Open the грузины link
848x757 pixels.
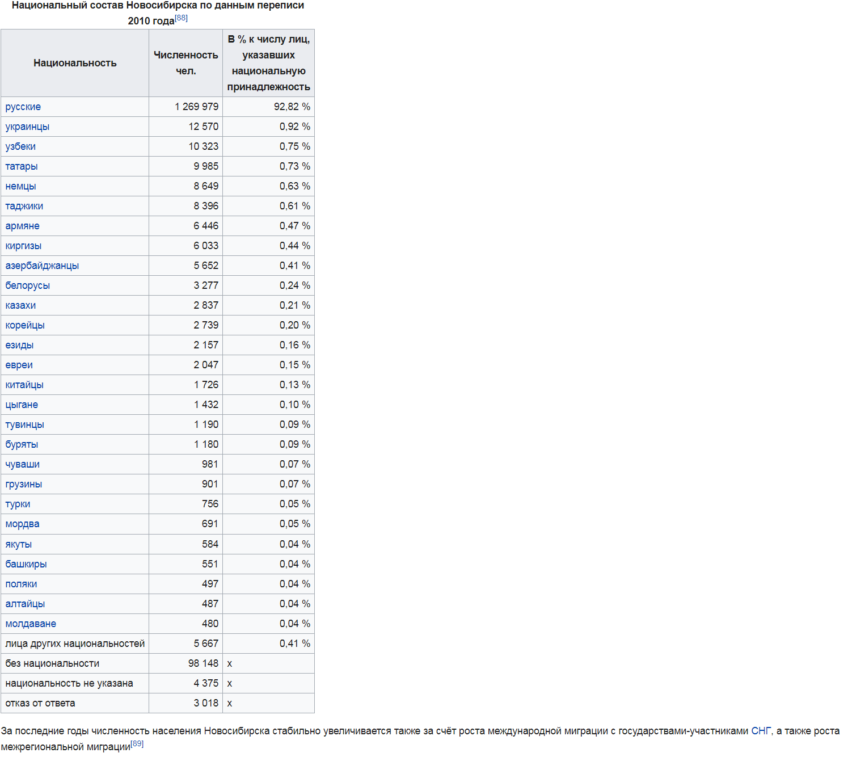23,484
